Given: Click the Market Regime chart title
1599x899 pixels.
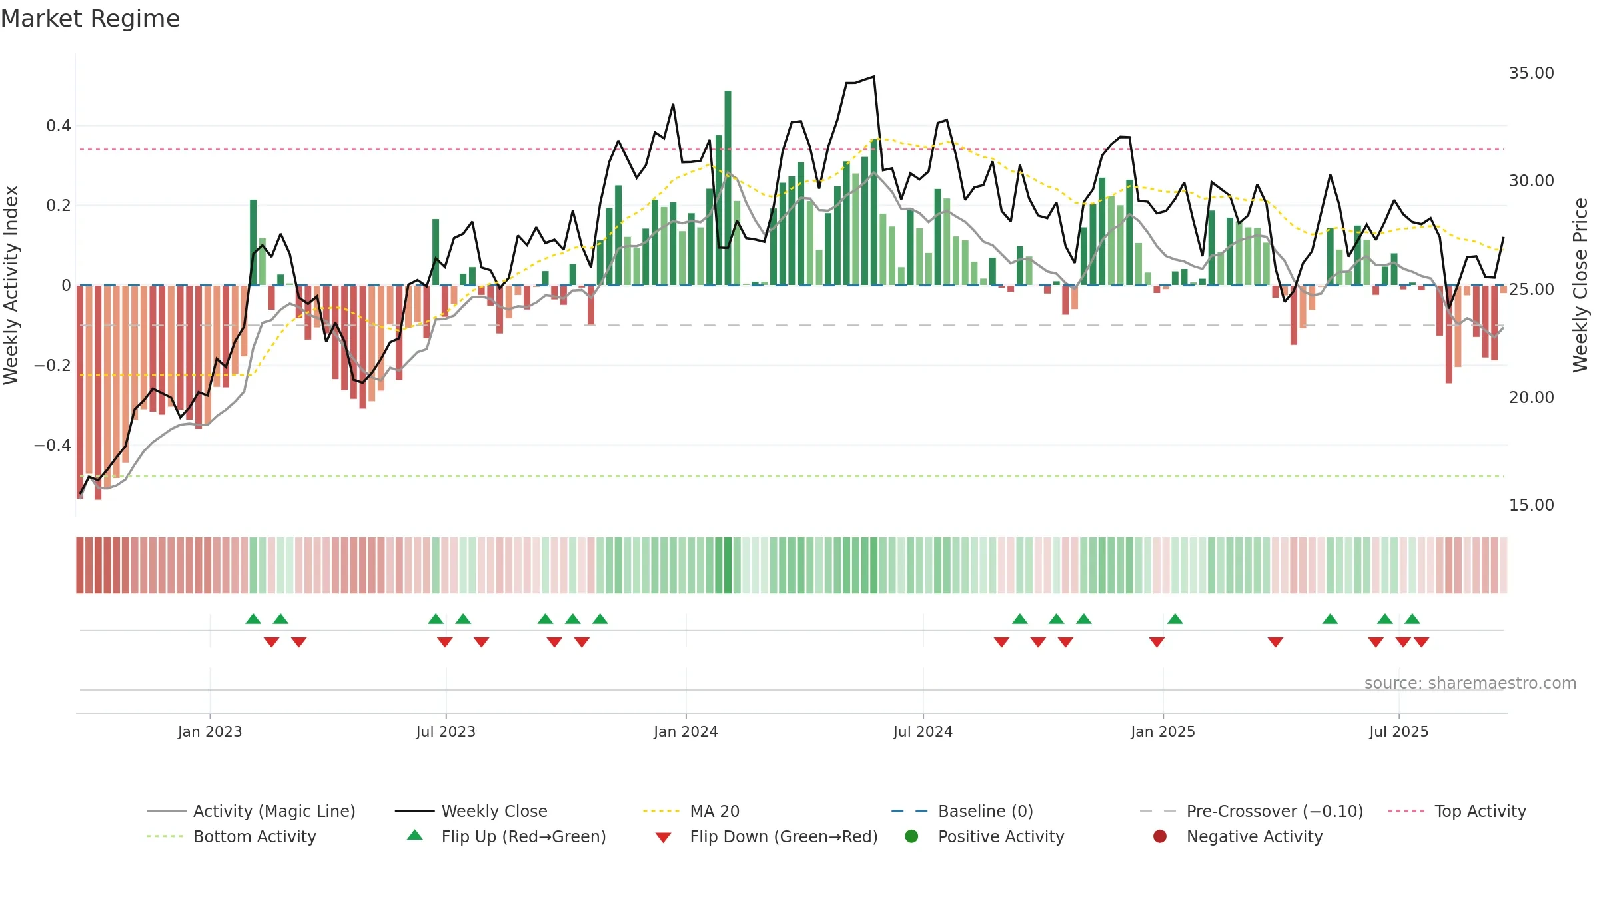Looking at the screenshot, I should tap(90, 19).
